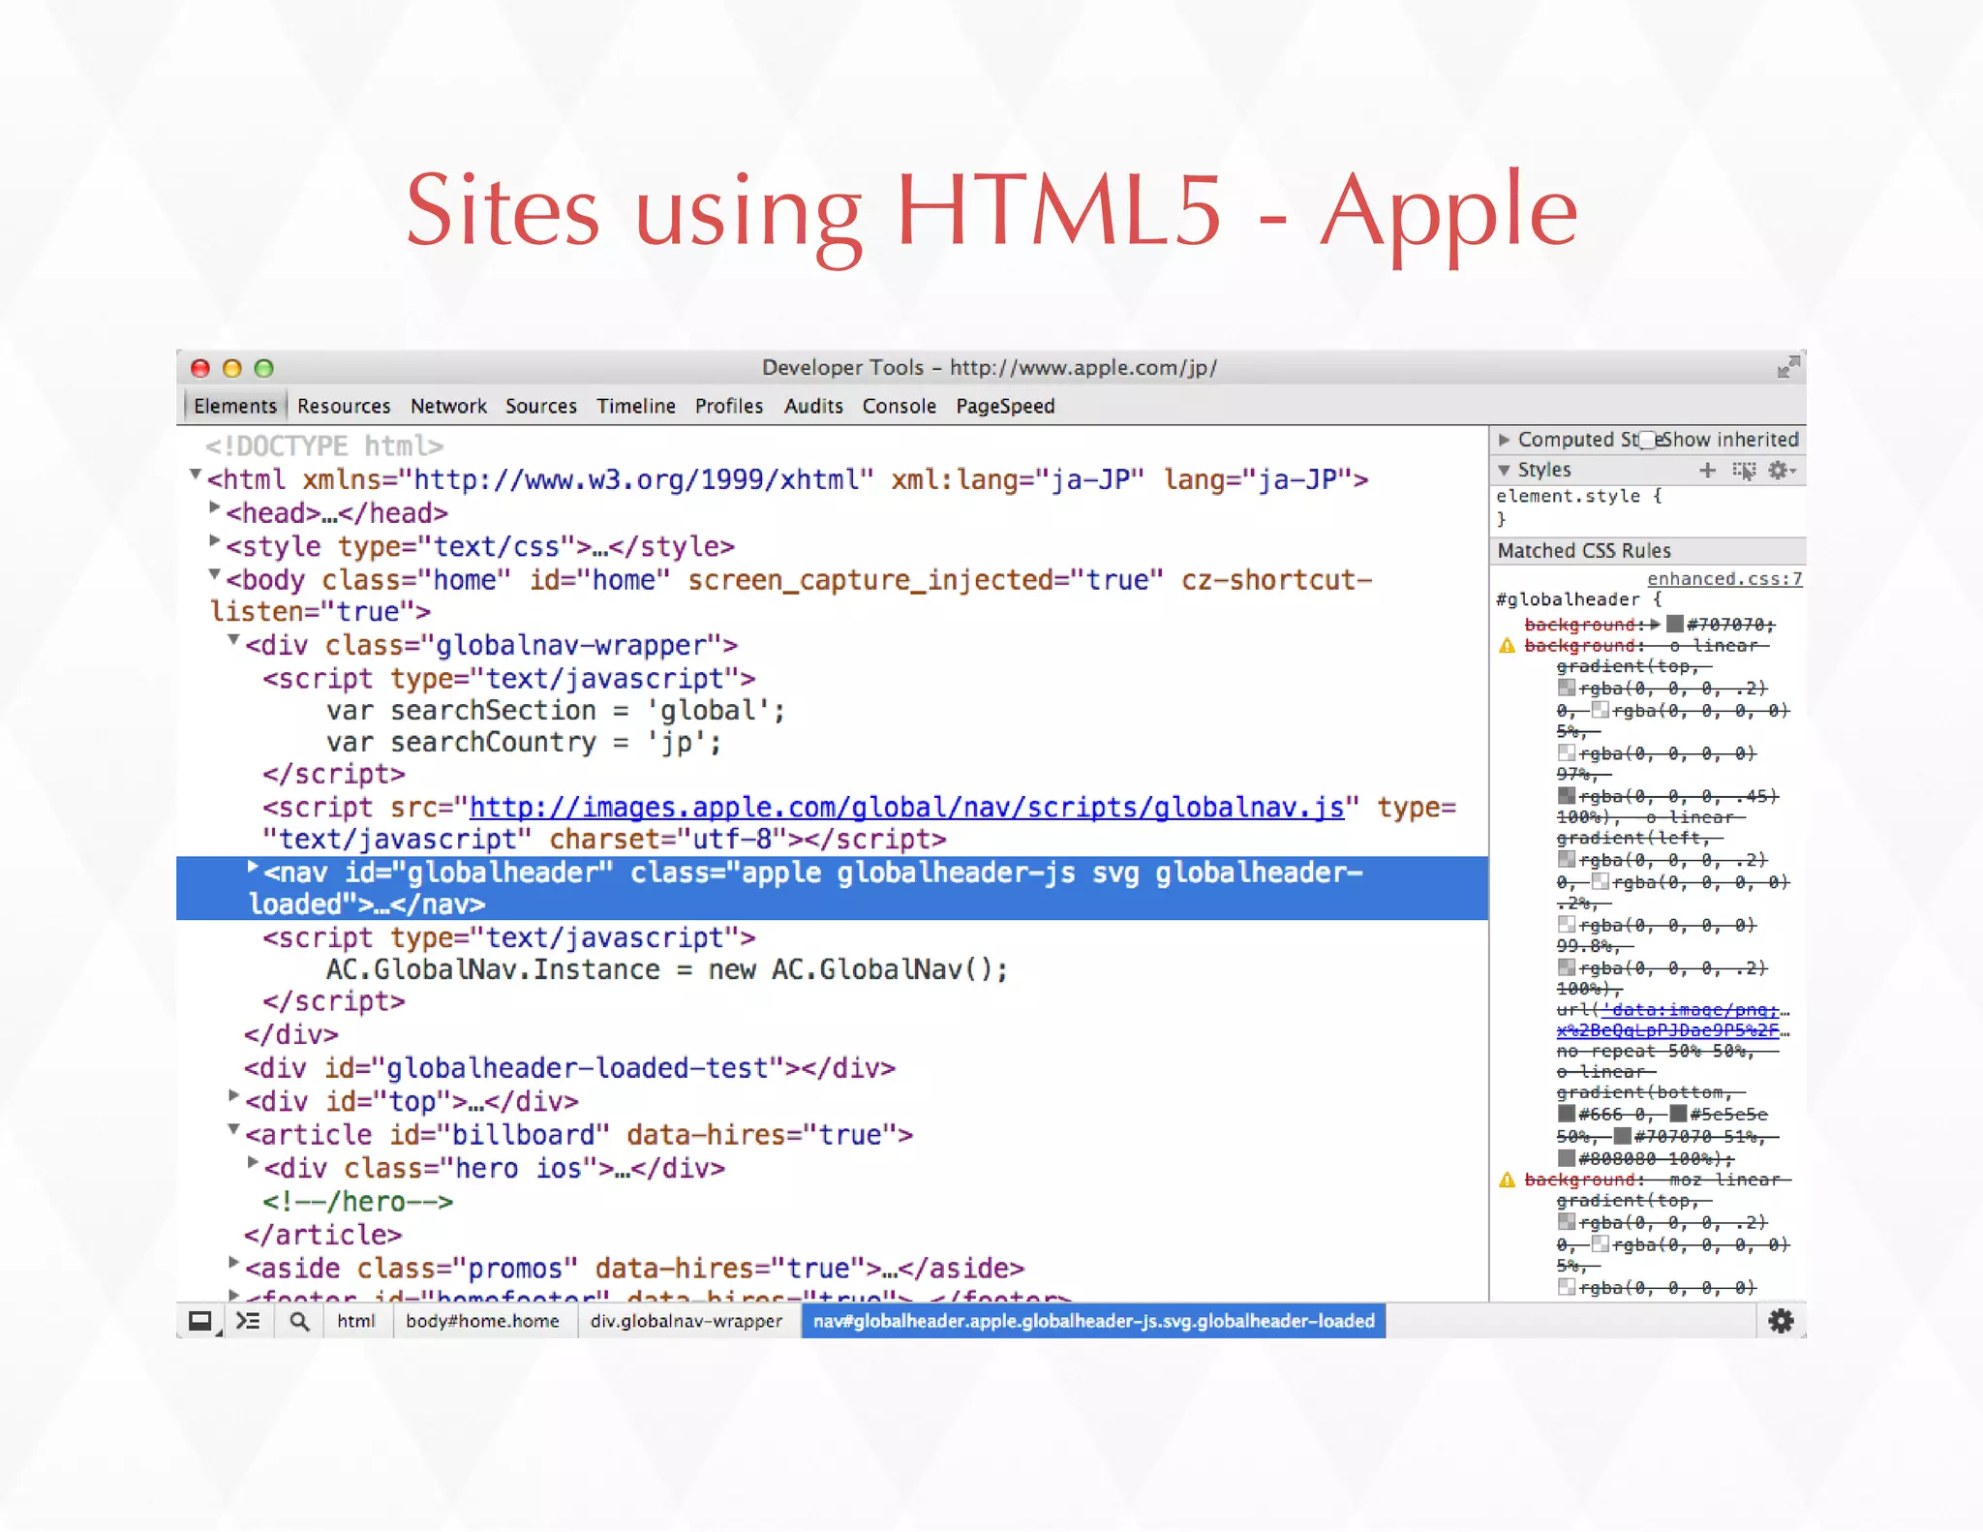Viewport: 1983px width, 1532px height.
Task: Expand the aside class promos node
Action: 233,1262
